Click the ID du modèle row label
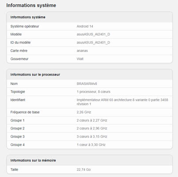178x177 pixels. [20, 42]
